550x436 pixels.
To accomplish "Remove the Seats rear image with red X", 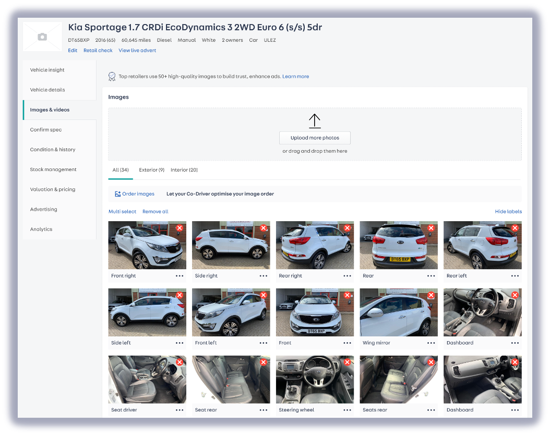I will pyautogui.click(x=431, y=362).
